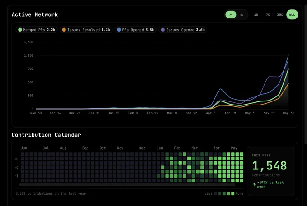Click 3,552 contributions in the last year

point(51,194)
